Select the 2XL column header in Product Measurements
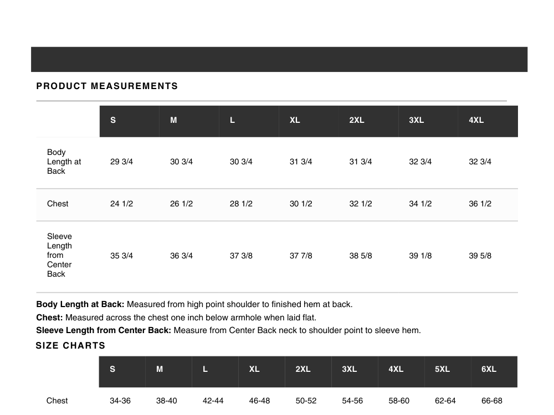This screenshot has width=554, height=415. click(x=357, y=120)
